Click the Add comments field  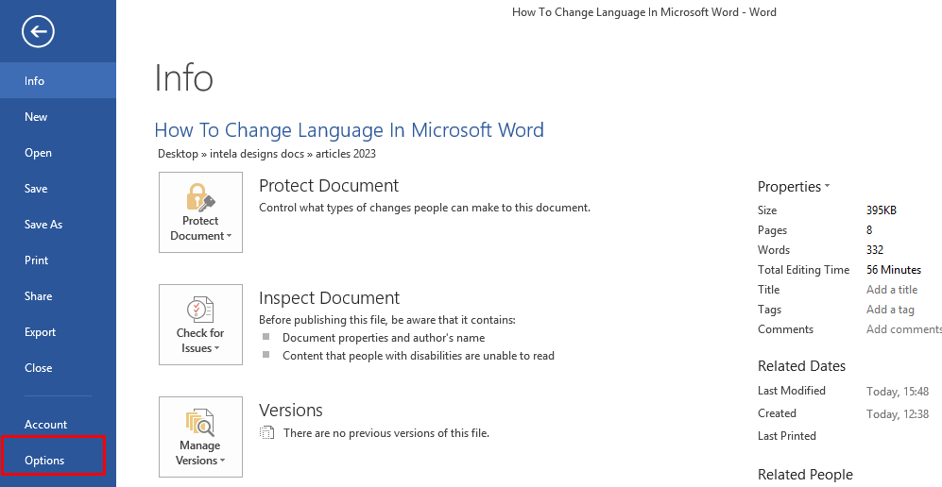tap(904, 329)
